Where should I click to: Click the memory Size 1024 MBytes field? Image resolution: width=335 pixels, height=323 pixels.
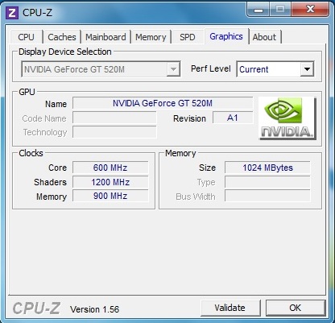(x=267, y=168)
